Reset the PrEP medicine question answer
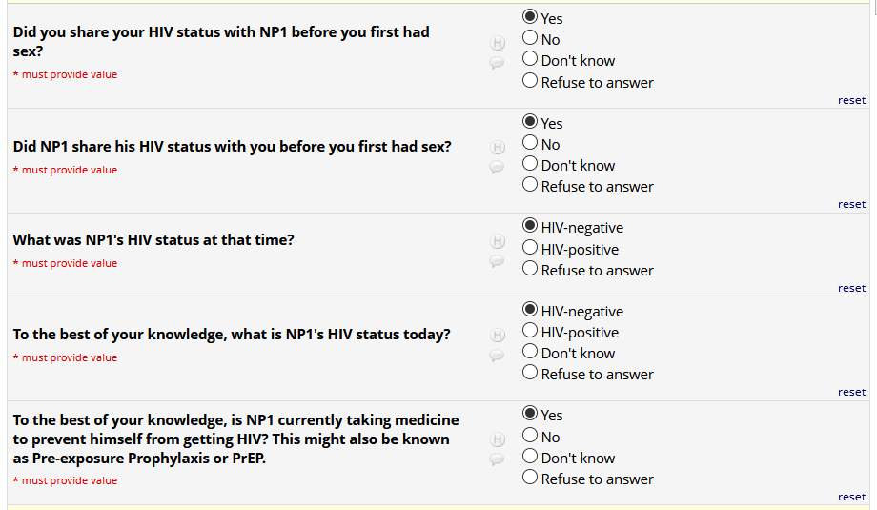Image resolution: width=877 pixels, height=510 pixels. point(851,497)
